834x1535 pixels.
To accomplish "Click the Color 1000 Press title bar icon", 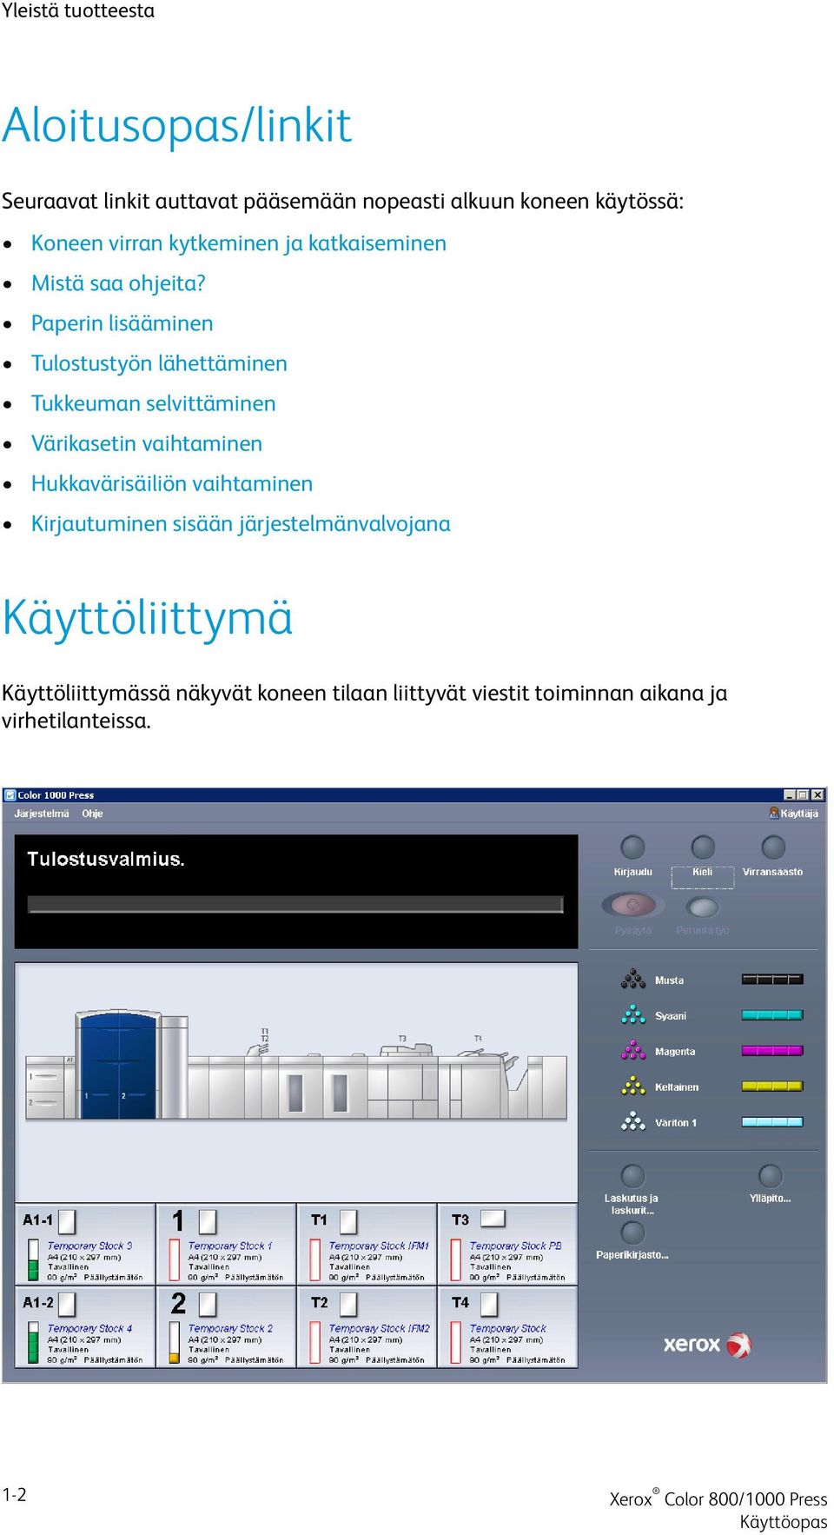I will (x=10, y=794).
